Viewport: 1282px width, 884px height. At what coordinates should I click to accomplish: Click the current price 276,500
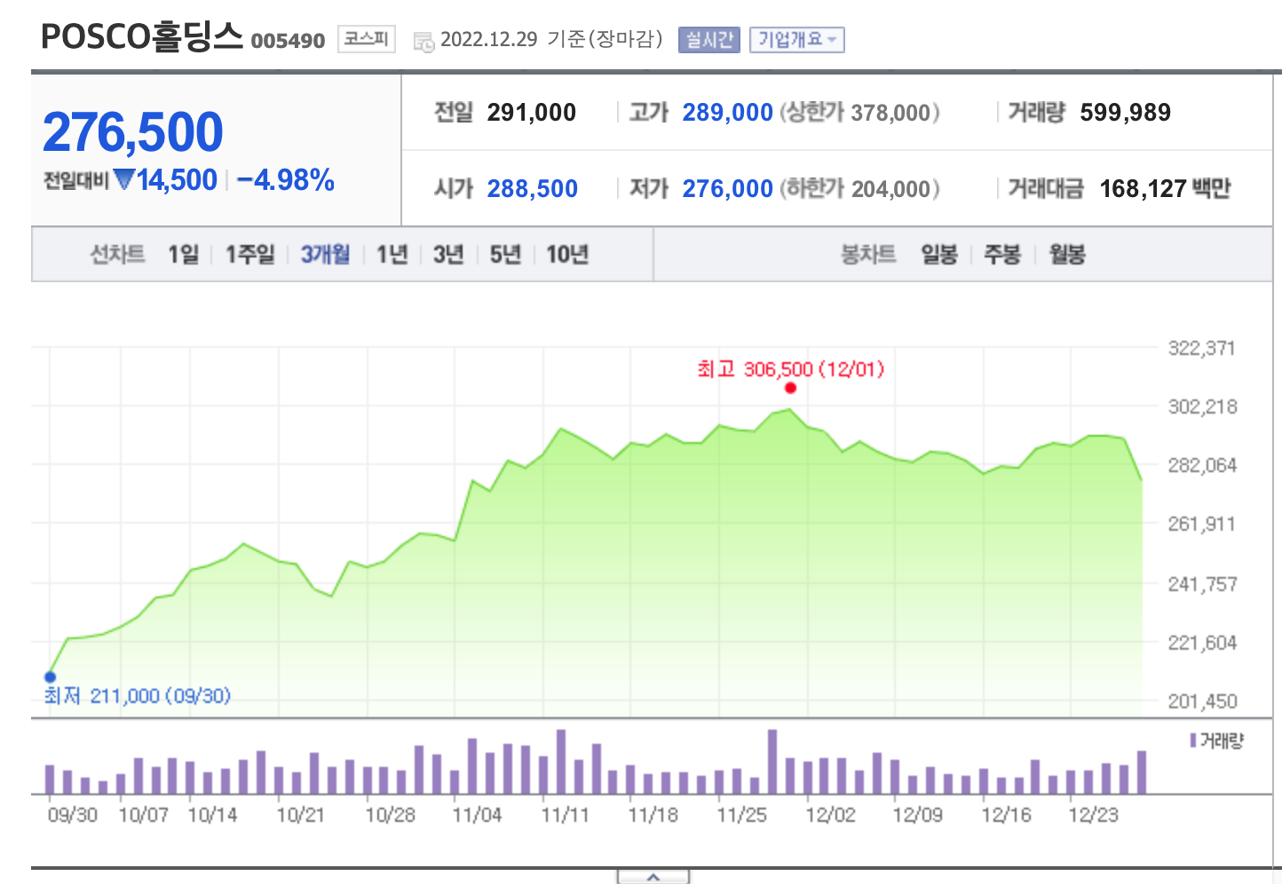pyautogui.click(x=133, y=132)
